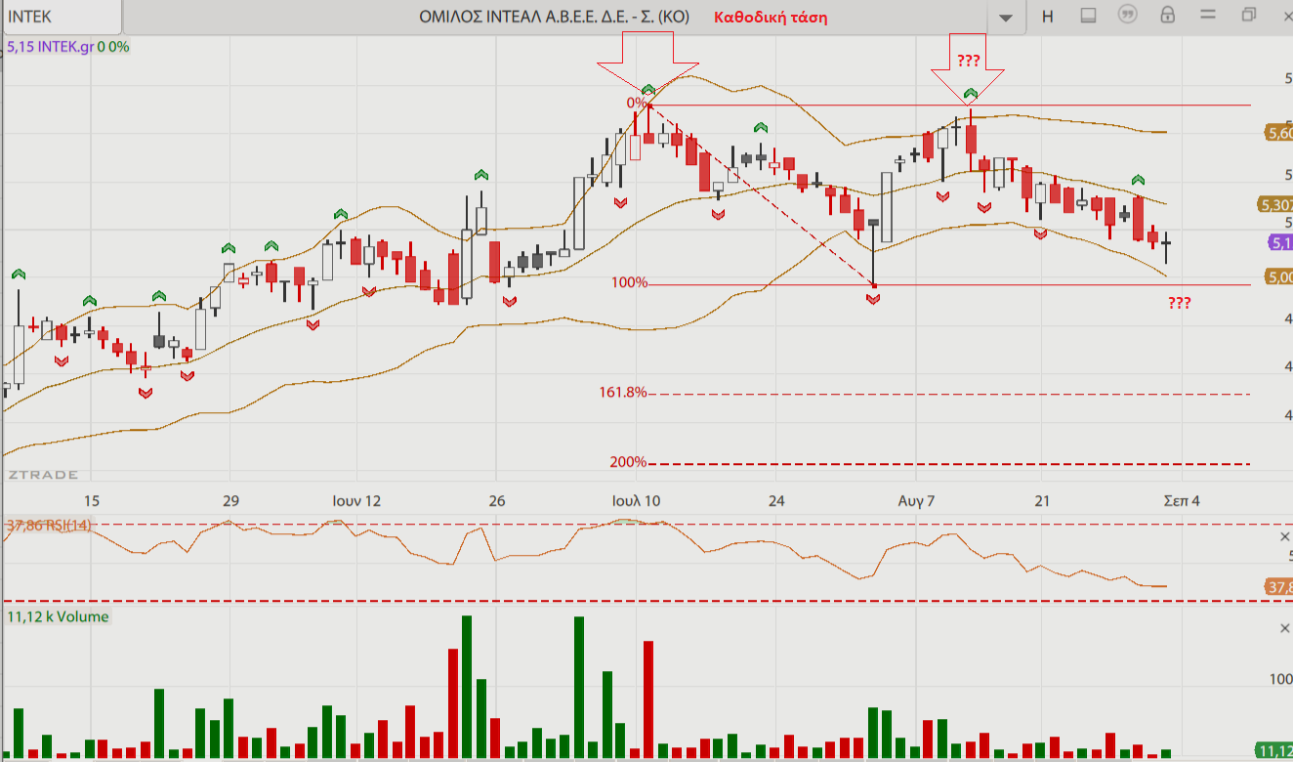Click the 100 volume axis label
The height and width of the screenshot is (762, 1293).
click(x=1282, y=678)
